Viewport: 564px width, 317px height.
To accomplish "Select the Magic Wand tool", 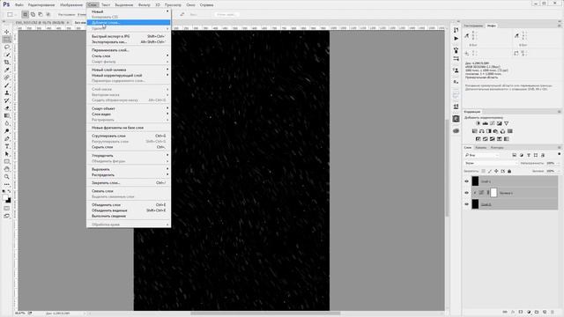I will (x=7, y=55).
